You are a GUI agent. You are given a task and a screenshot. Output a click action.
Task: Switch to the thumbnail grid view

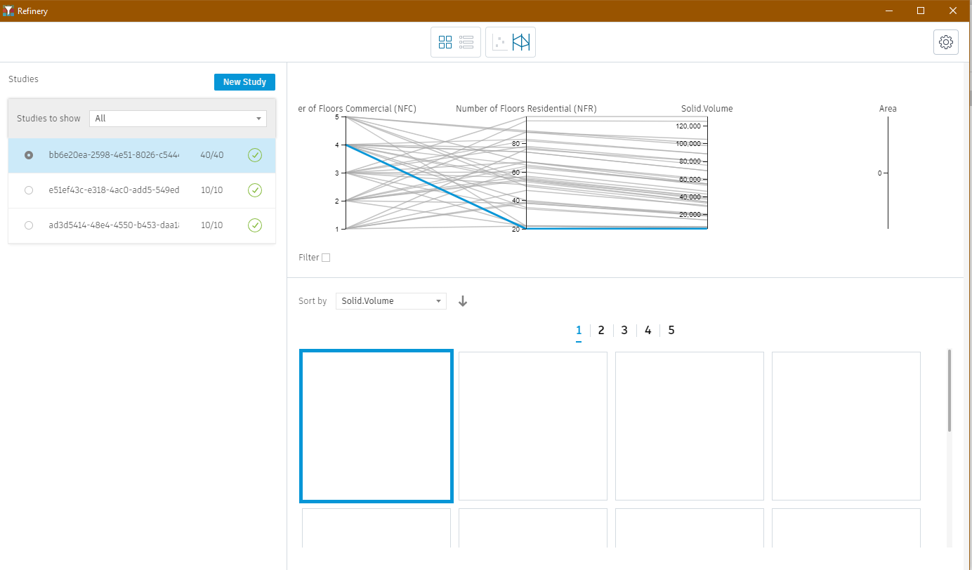pyautogui.click(x=445, y=42)
